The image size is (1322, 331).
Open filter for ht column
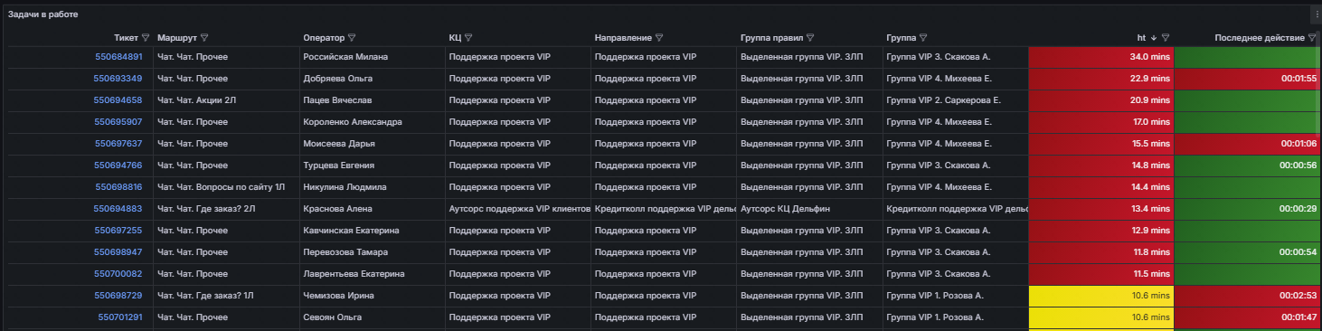(x=1166, y=38)
